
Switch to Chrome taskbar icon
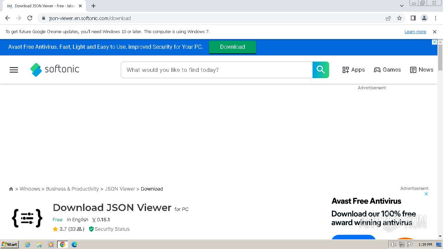(x=63, y=245)
